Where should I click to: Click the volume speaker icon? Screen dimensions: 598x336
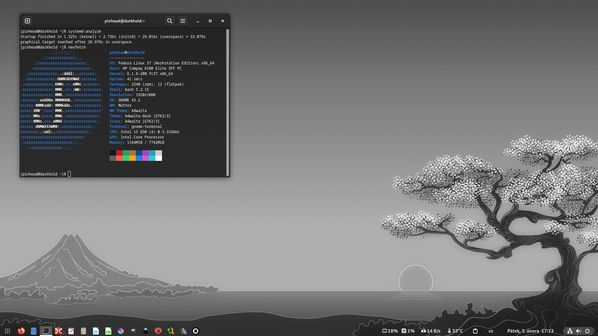coord(578,331)
